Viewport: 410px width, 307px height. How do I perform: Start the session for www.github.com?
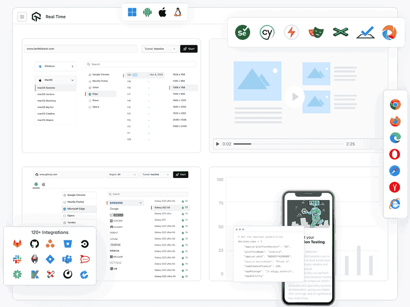[181, 175]
